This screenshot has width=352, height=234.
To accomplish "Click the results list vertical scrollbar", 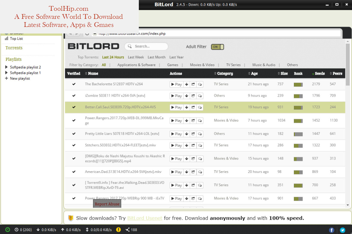I will (348, 65).
